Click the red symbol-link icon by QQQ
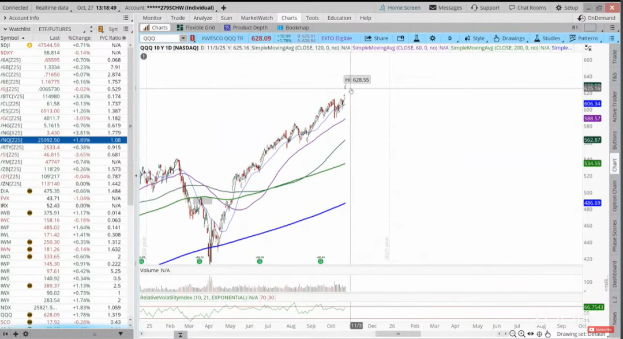Screen dimensions: 623x339 192,38
